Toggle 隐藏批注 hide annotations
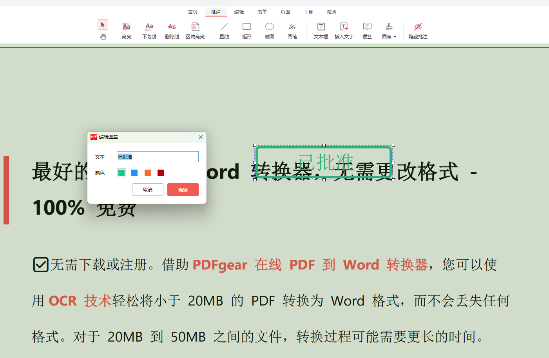The image size is (549, 358). pos(418,31)
